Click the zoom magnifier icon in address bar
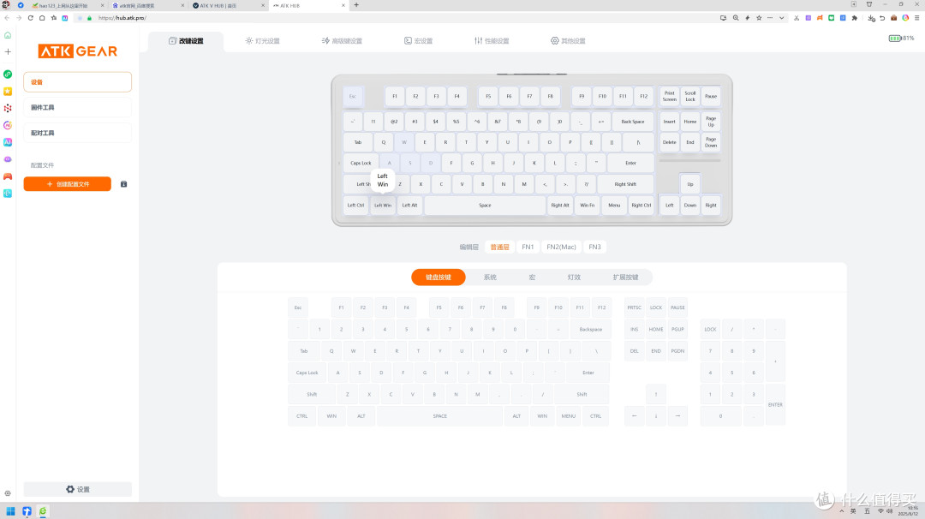The image size is (925, 519). point(736,18)
